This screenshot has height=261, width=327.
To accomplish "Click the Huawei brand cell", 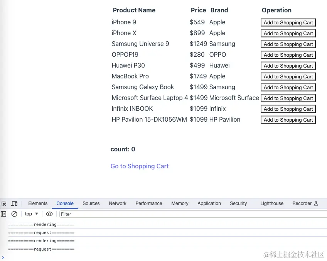I will [219, 66].
